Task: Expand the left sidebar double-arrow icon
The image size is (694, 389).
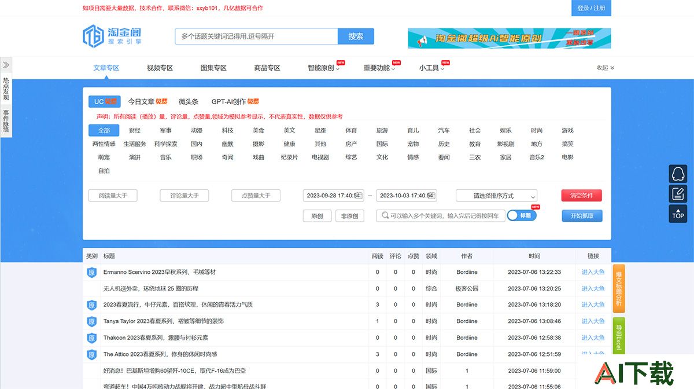Action: [6, 65]
